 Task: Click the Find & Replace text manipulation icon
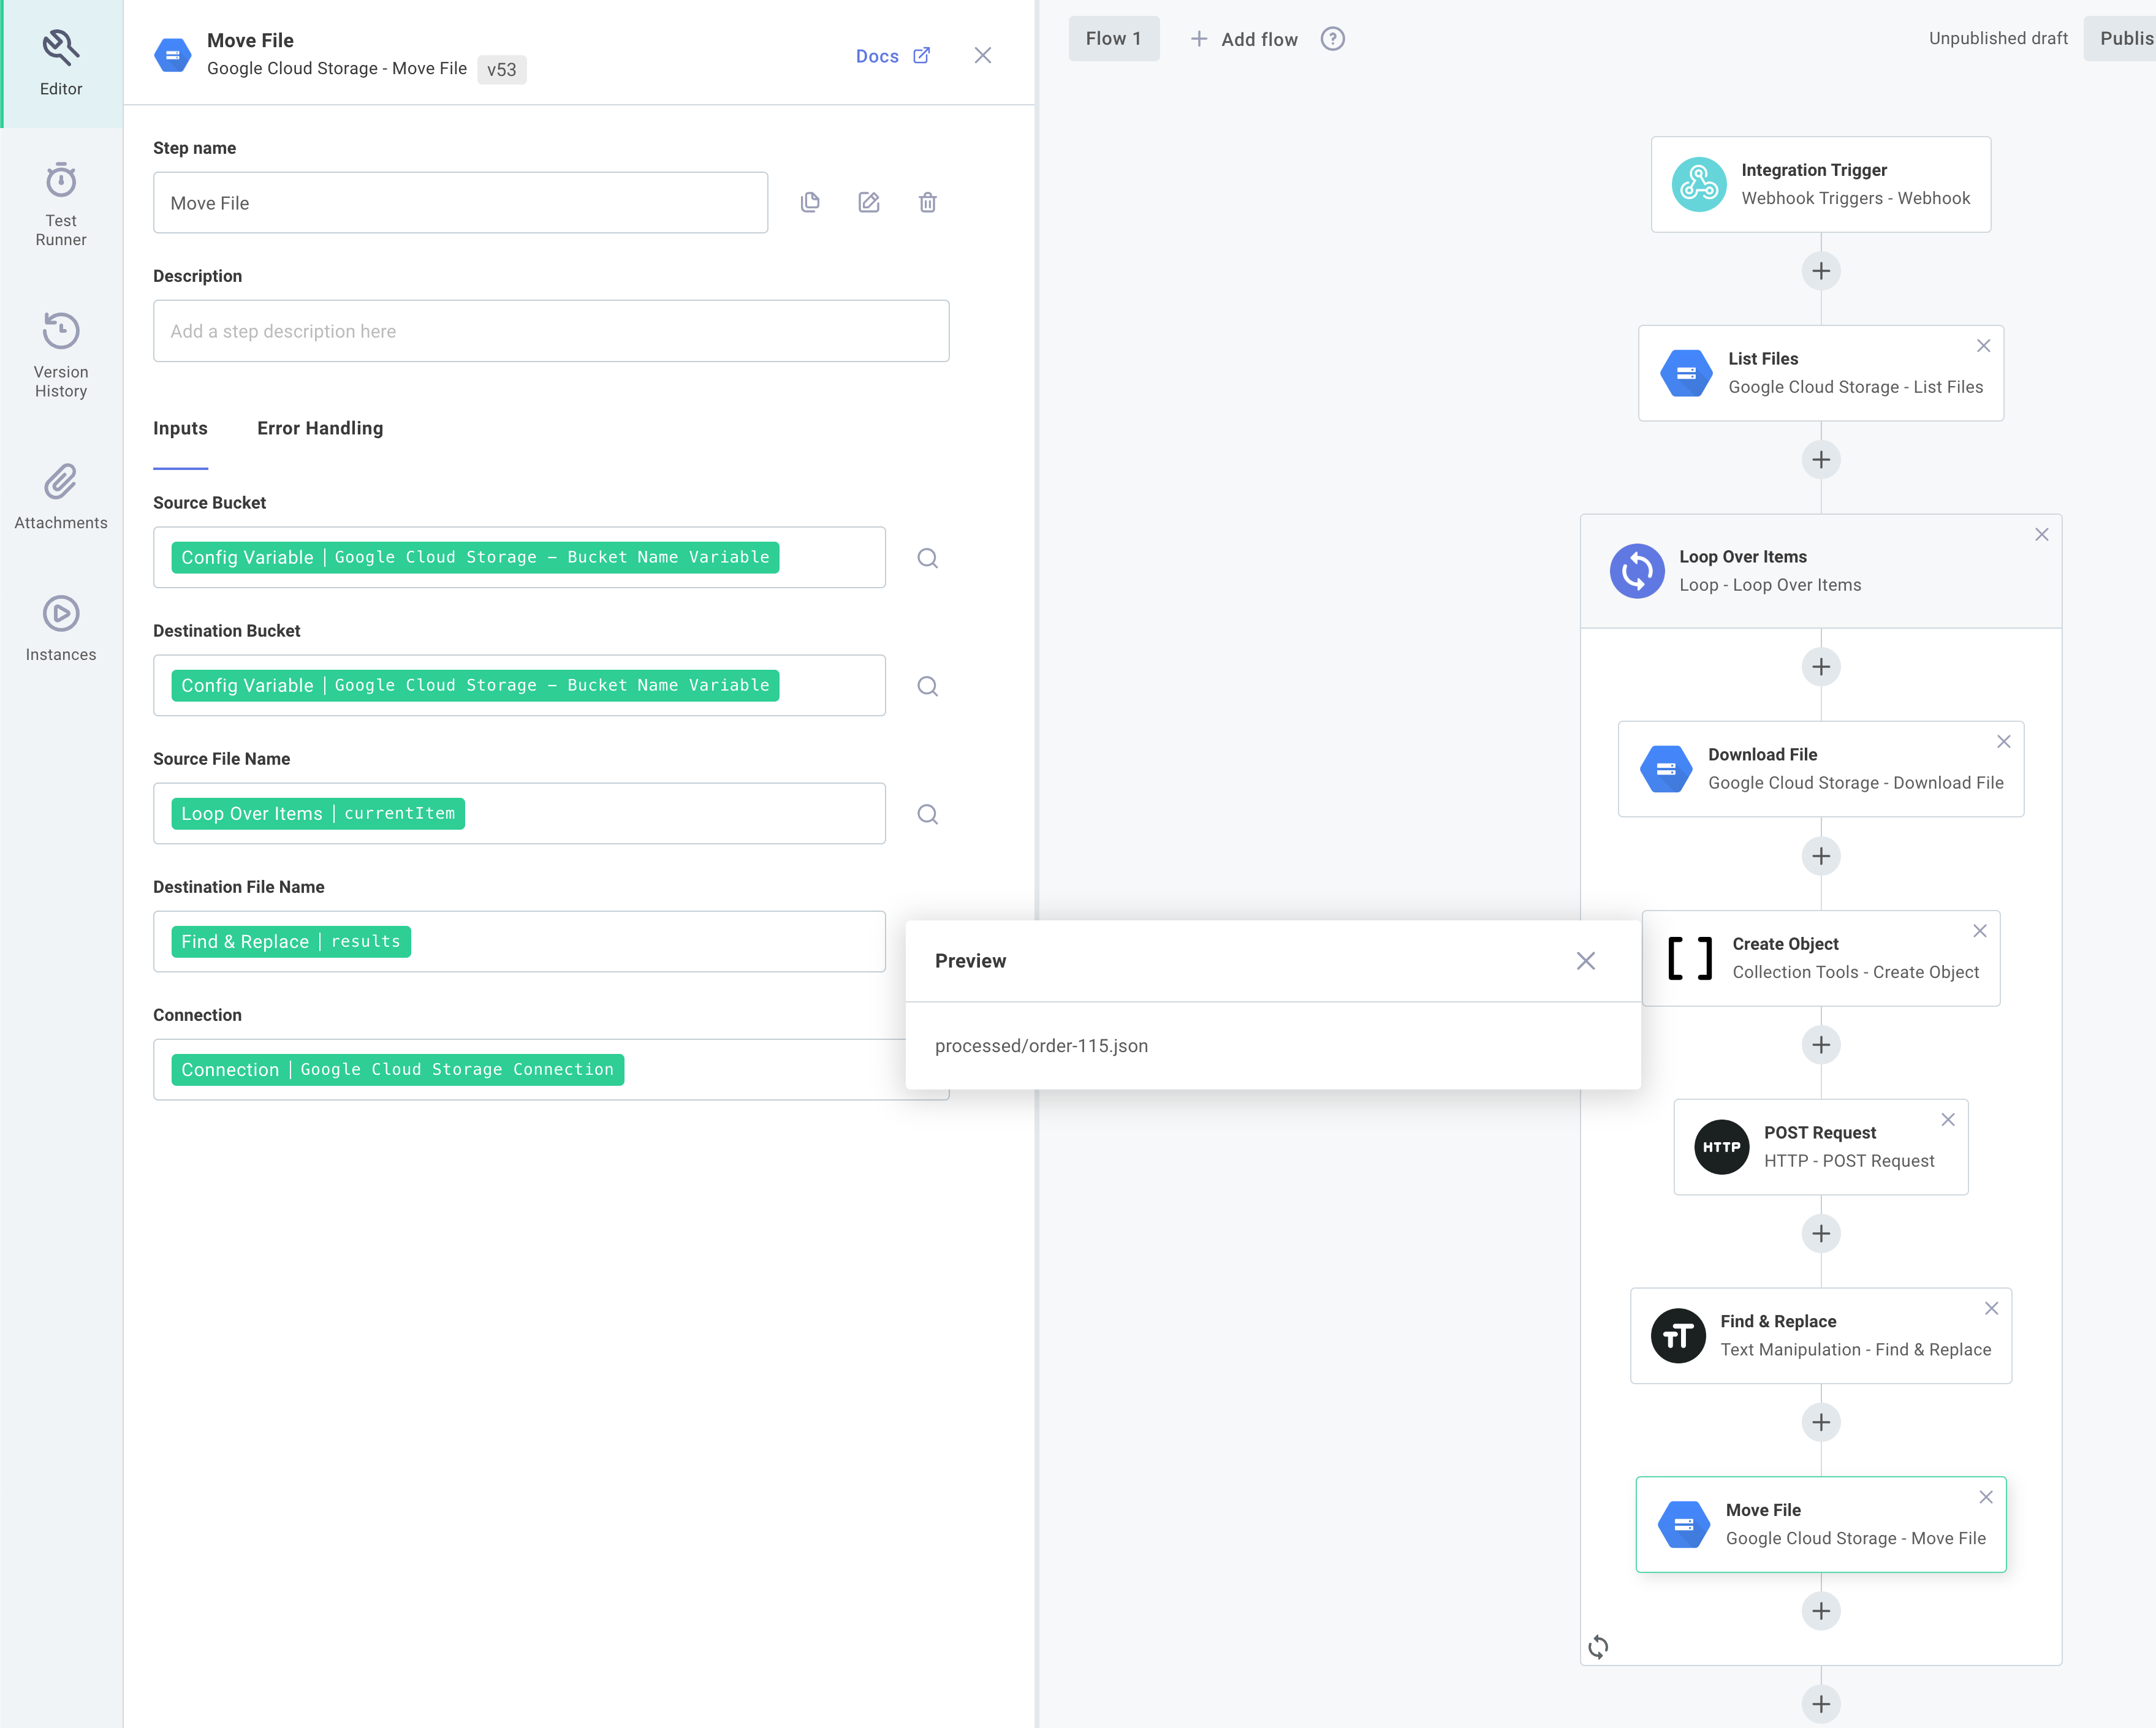coord(1678,1335)
